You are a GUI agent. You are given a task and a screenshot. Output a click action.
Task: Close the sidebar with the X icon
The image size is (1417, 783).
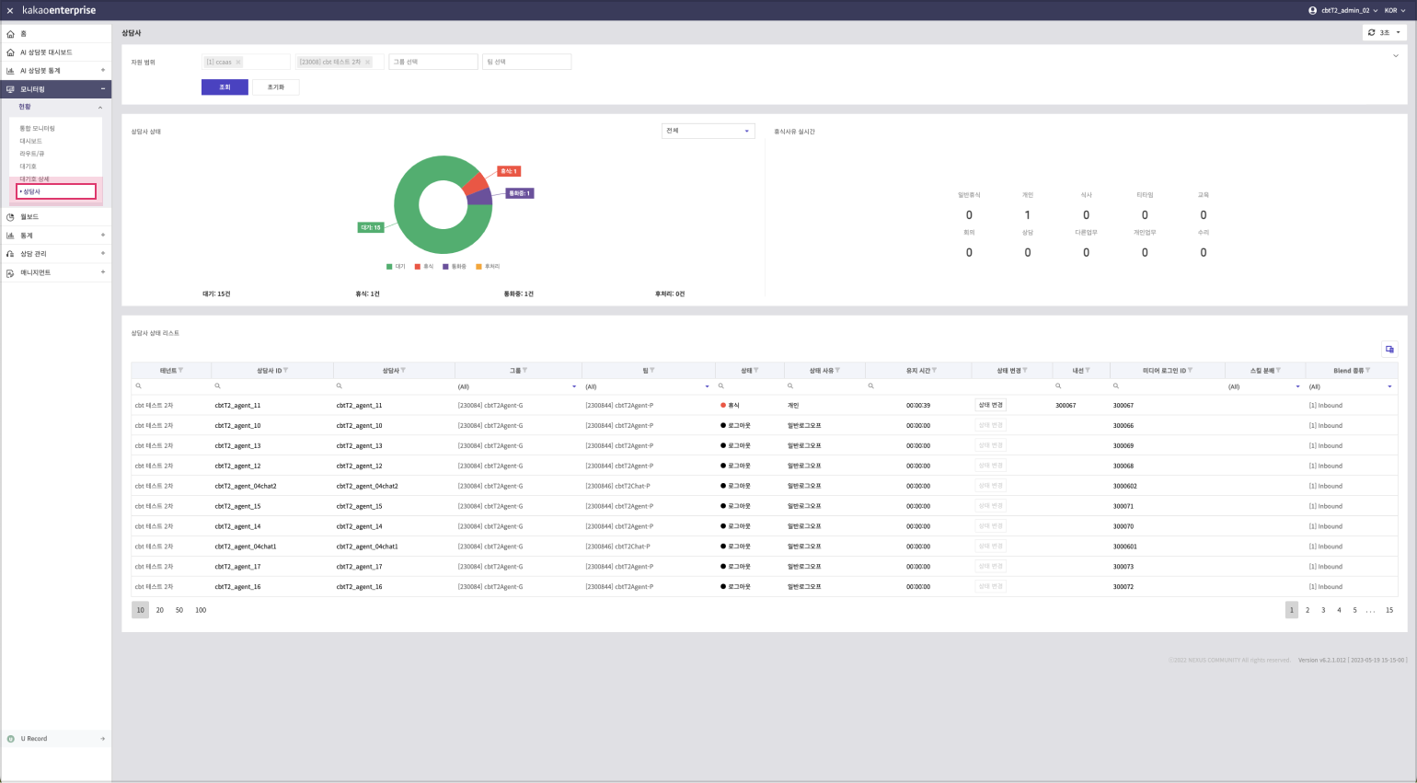pos(10,10)
